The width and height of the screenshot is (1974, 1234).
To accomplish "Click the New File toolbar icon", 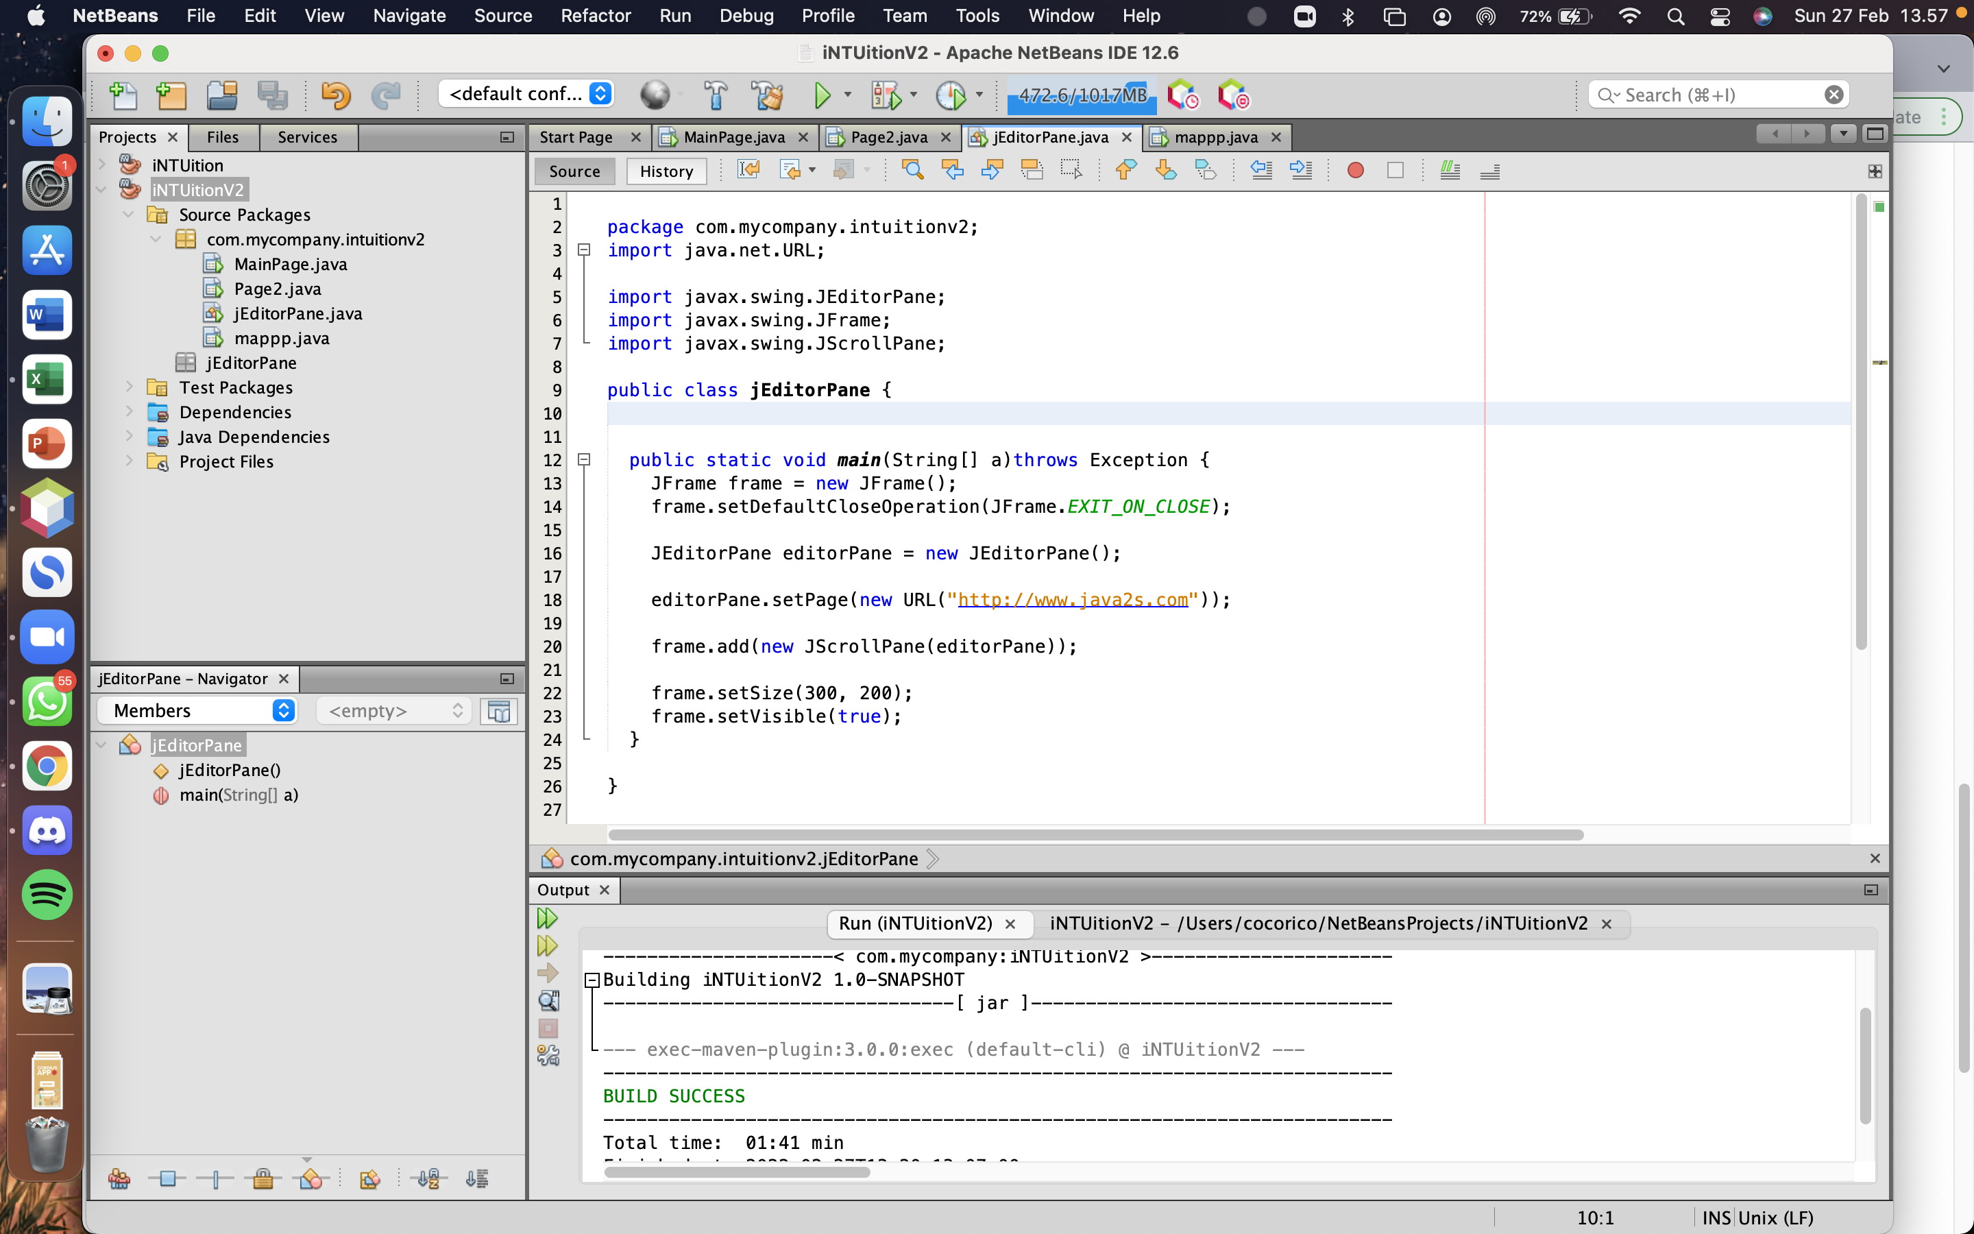I will pos(123,95).
